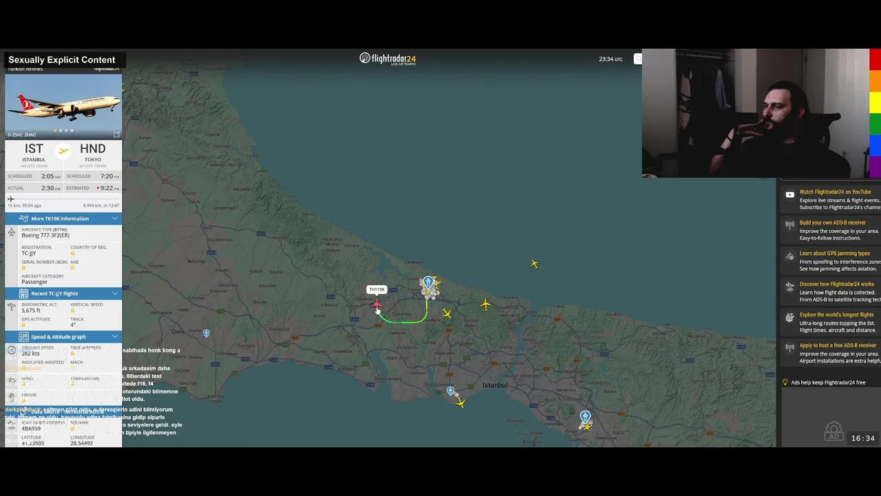Screen dimensions: 881x496
Task: Open Apply to host a free ADS-B receiver
Action: [x=838, y=345]
